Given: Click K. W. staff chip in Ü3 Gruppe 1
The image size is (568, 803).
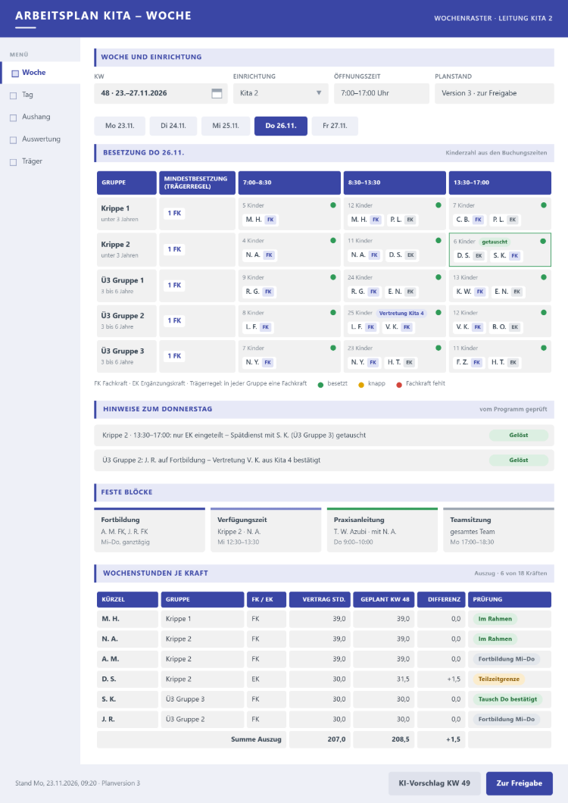Looking at the screenshot, I should click(470, 292).
